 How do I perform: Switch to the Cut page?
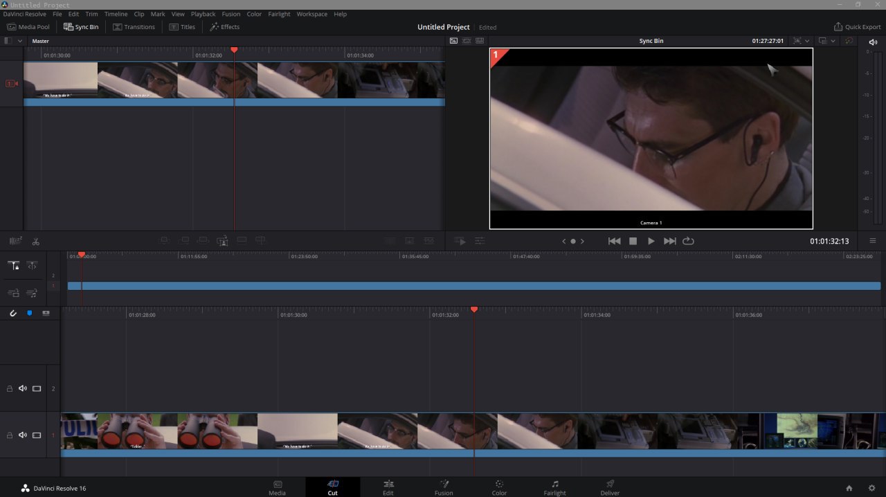click(332, 487)
